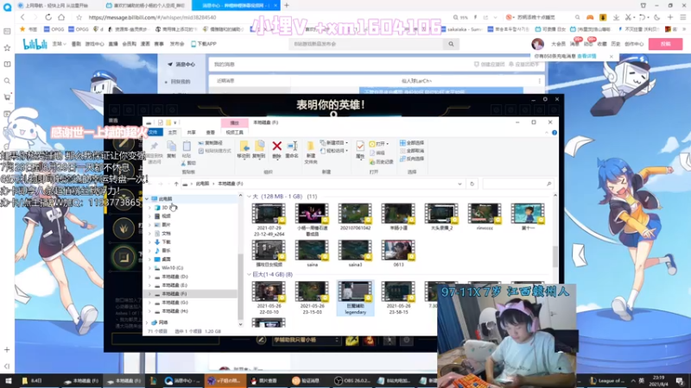
Task: Click the browser reload button
Action: [48, 17]
